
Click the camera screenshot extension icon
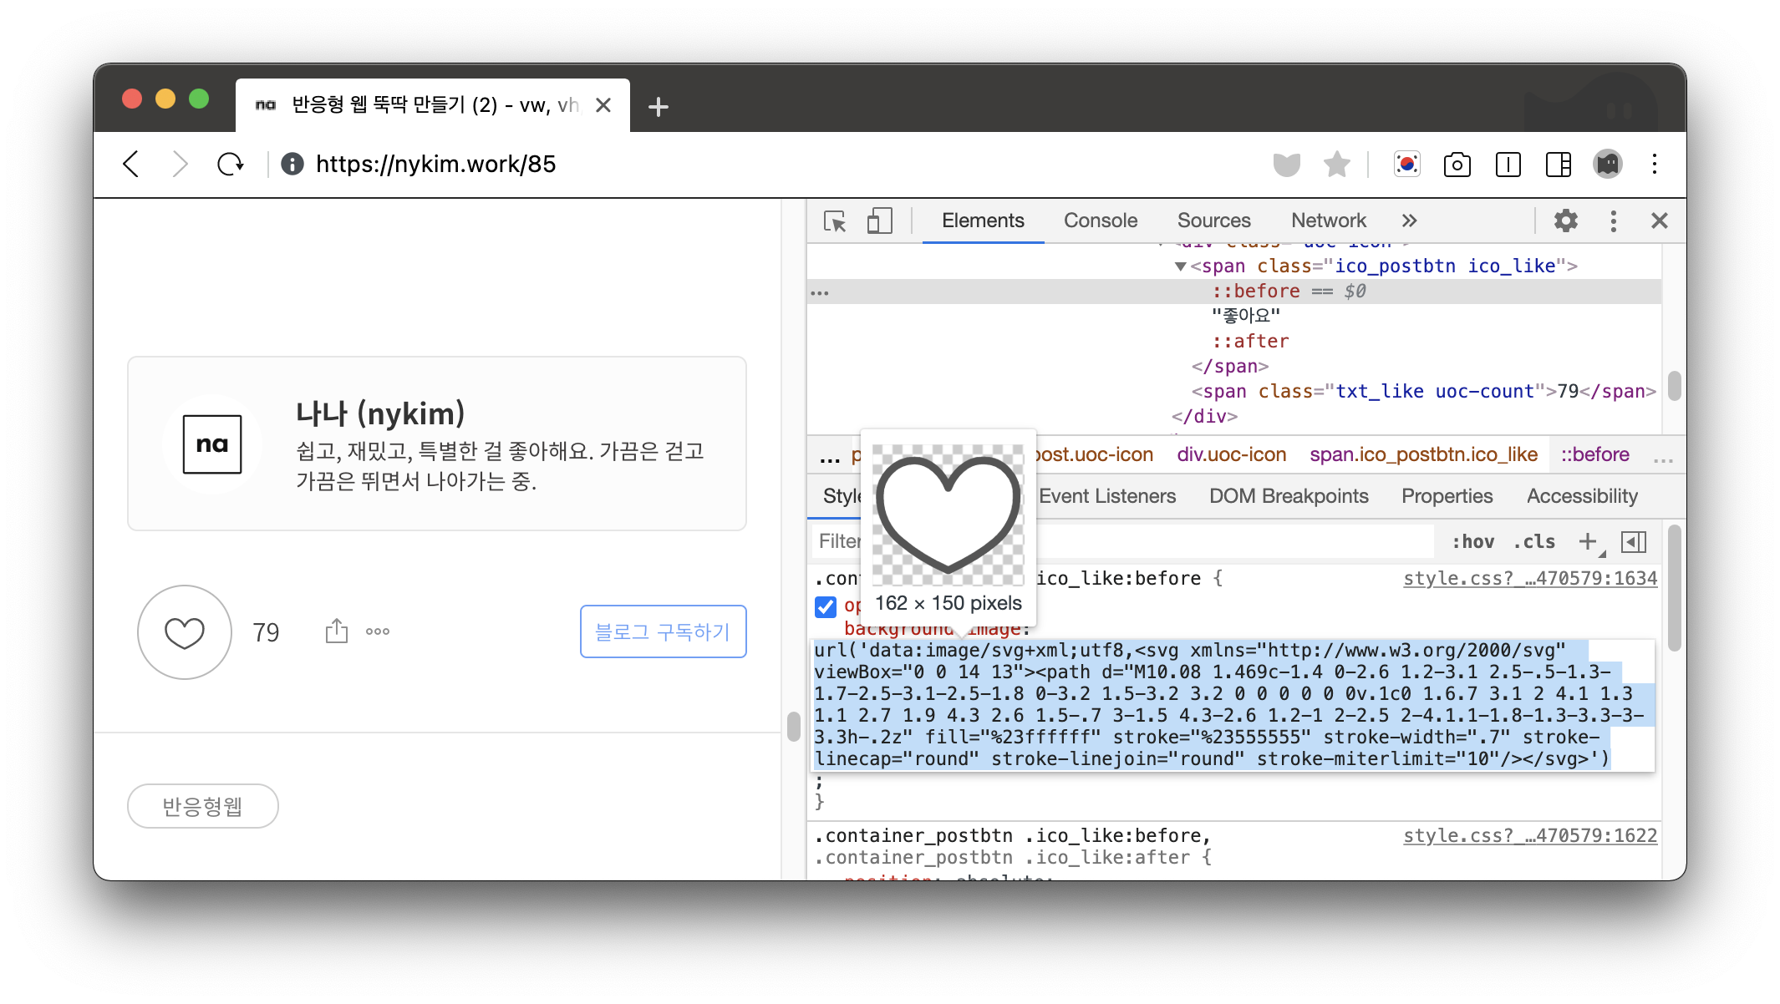pyautogui.click(x=1457, y=165)
